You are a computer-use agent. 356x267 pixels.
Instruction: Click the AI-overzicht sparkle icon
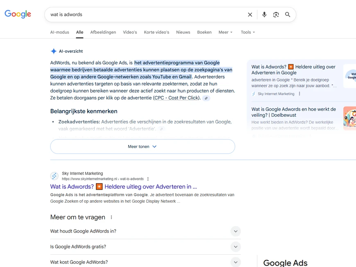(54, 51)
